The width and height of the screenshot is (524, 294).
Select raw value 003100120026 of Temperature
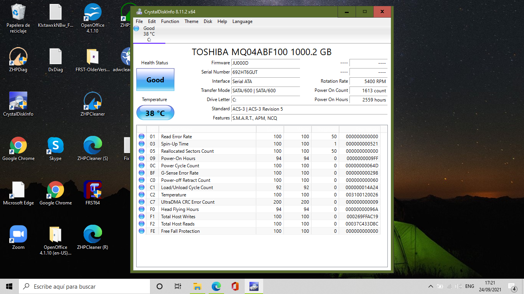[362, 194]
